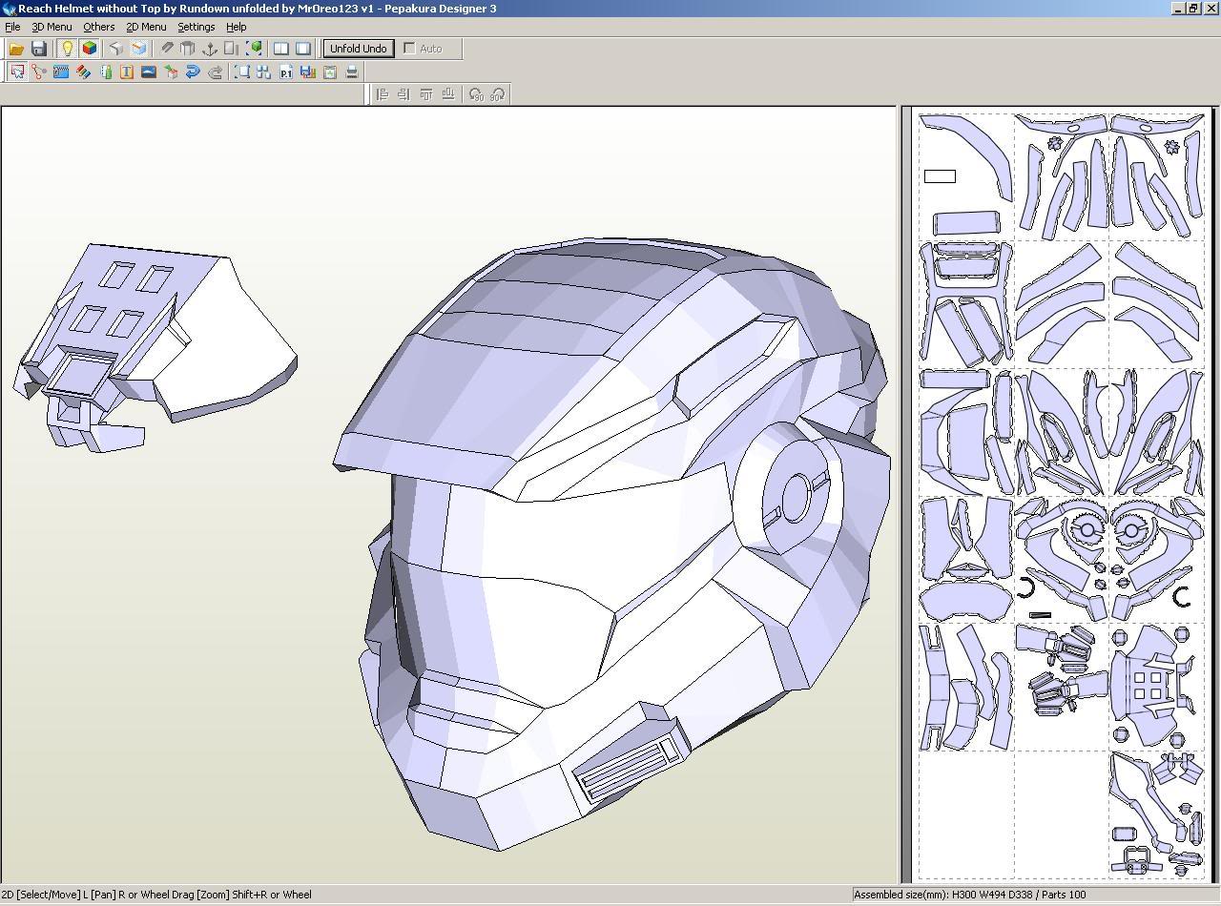Select the Join/Disjoin face tool with red nodes
Screen dimensions: 1221x906
[39, 72]
